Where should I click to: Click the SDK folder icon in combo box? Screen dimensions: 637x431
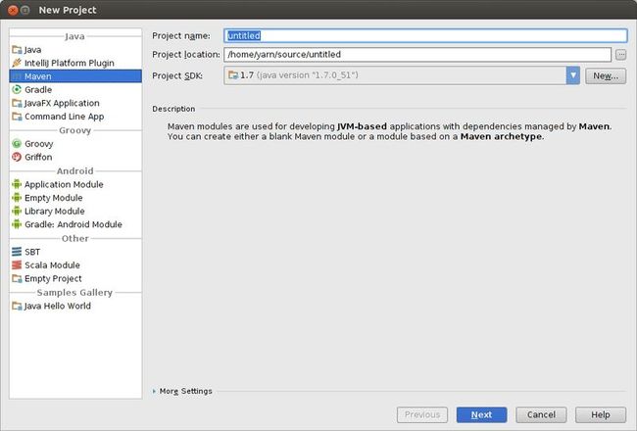233,75
